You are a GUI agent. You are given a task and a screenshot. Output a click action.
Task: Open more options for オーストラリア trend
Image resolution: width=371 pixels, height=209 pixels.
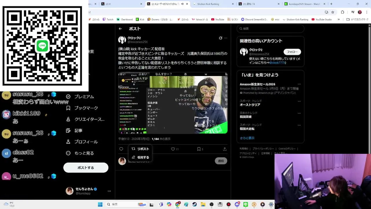pos(299,101)
